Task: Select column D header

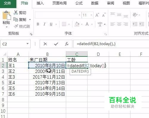Action: [98, 54]
